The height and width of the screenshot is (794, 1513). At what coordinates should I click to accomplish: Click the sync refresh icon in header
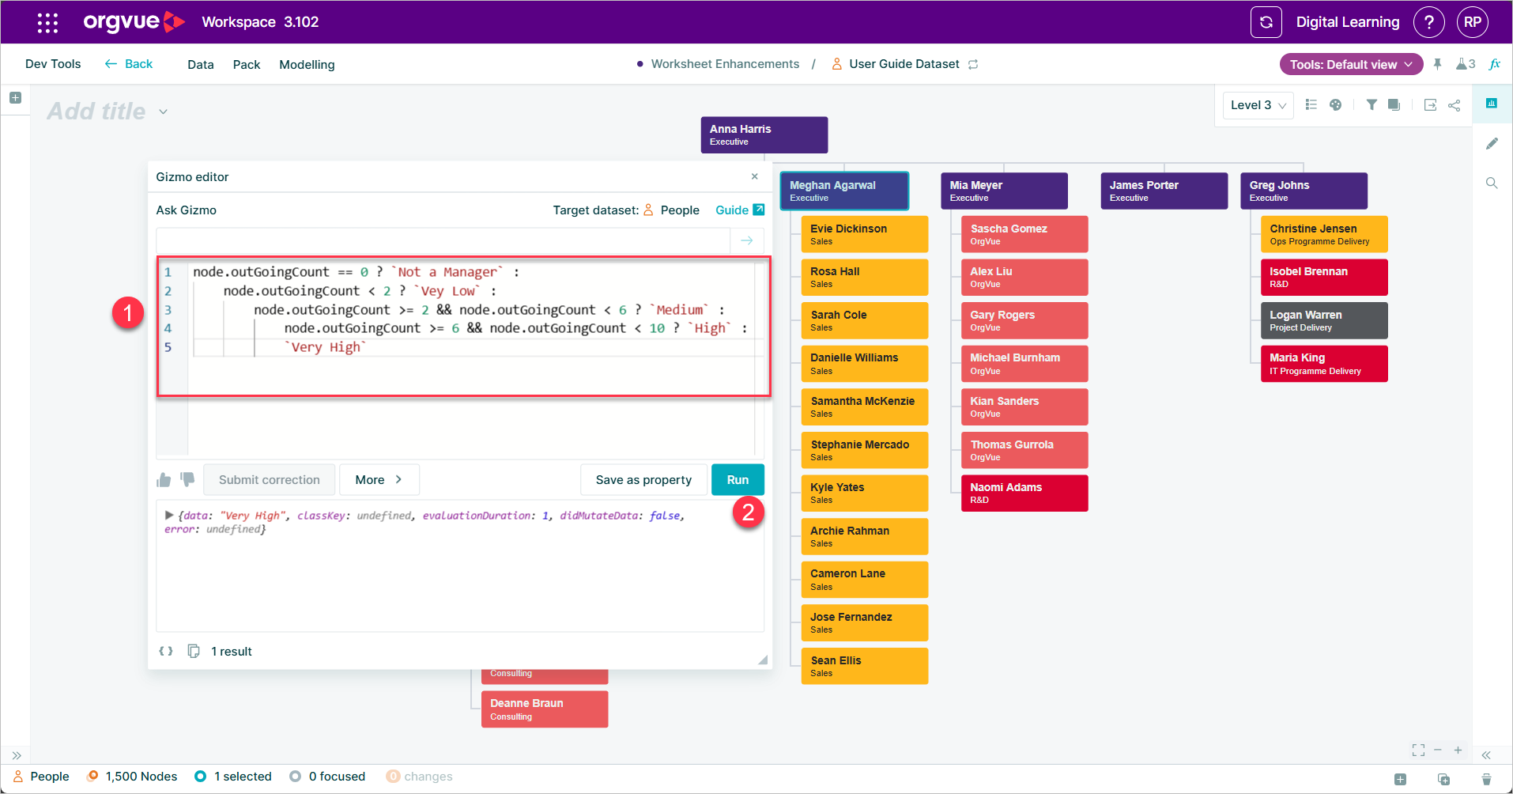1266,22
